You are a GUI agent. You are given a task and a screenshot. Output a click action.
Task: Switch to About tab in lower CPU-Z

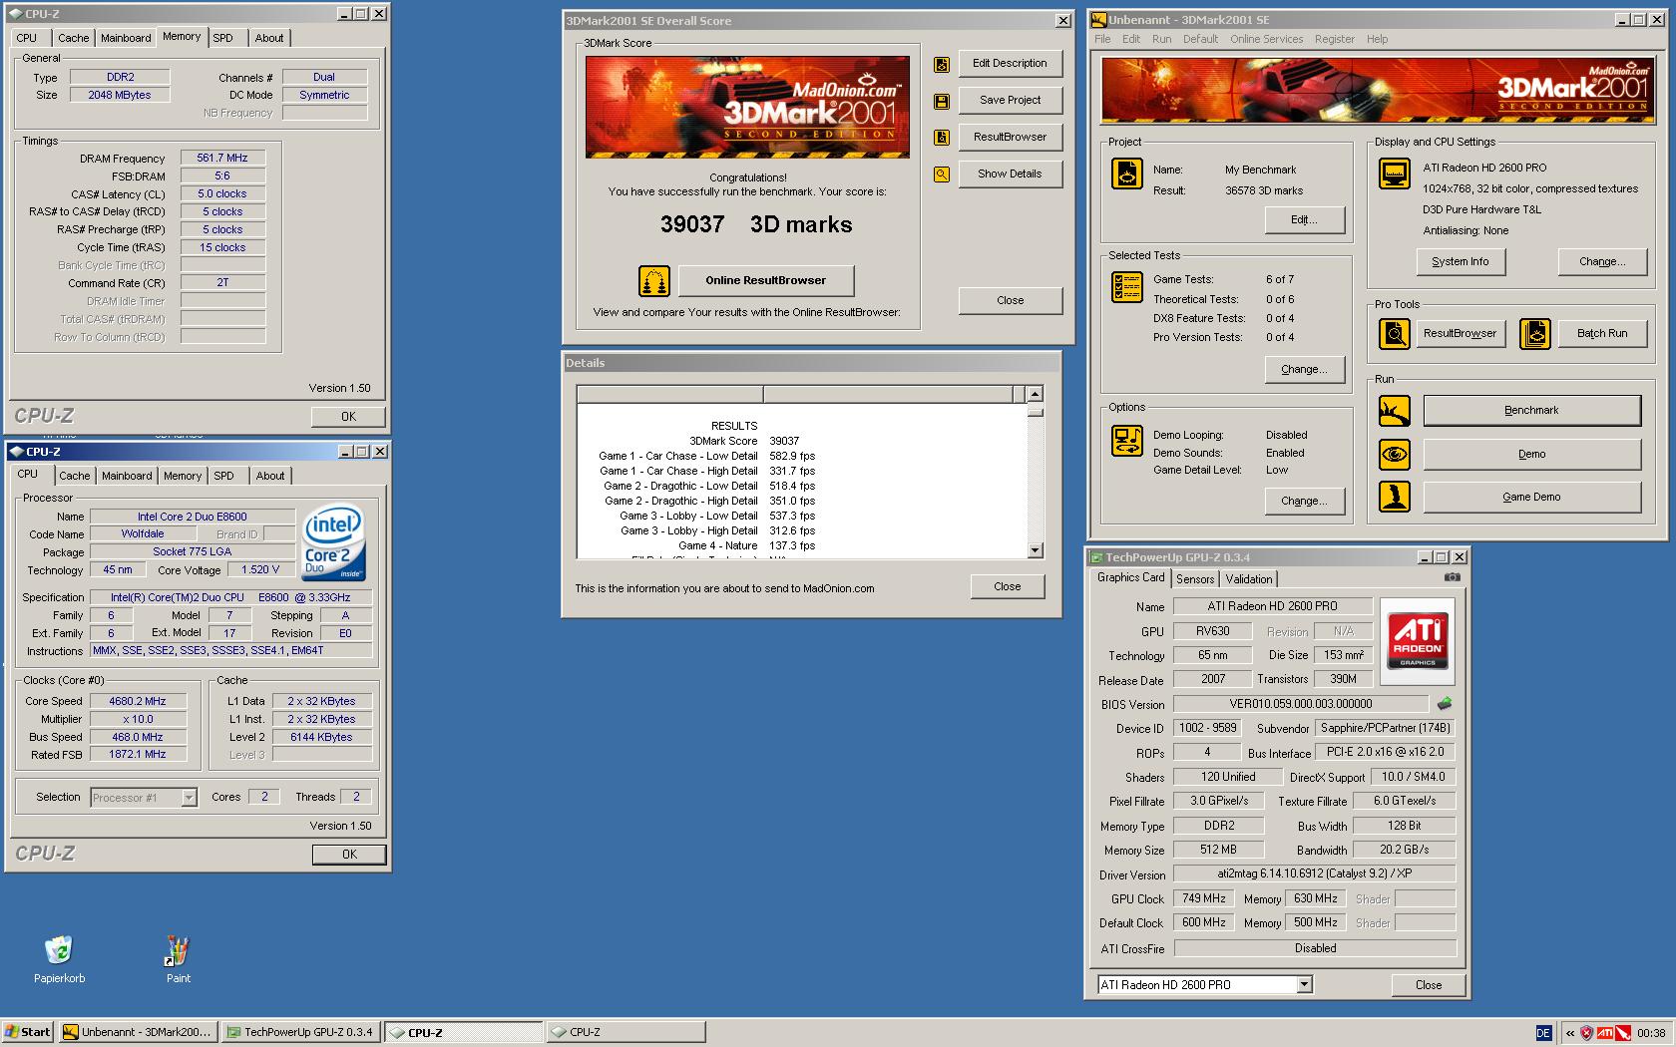pos(270,476)
